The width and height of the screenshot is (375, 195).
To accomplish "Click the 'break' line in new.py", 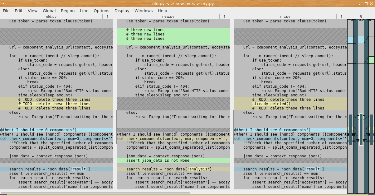I will [x=150, y=82].
